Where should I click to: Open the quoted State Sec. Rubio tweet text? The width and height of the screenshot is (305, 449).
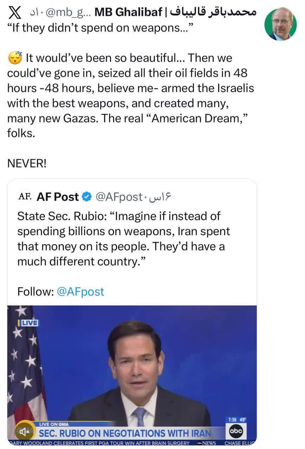coord(124,239)
